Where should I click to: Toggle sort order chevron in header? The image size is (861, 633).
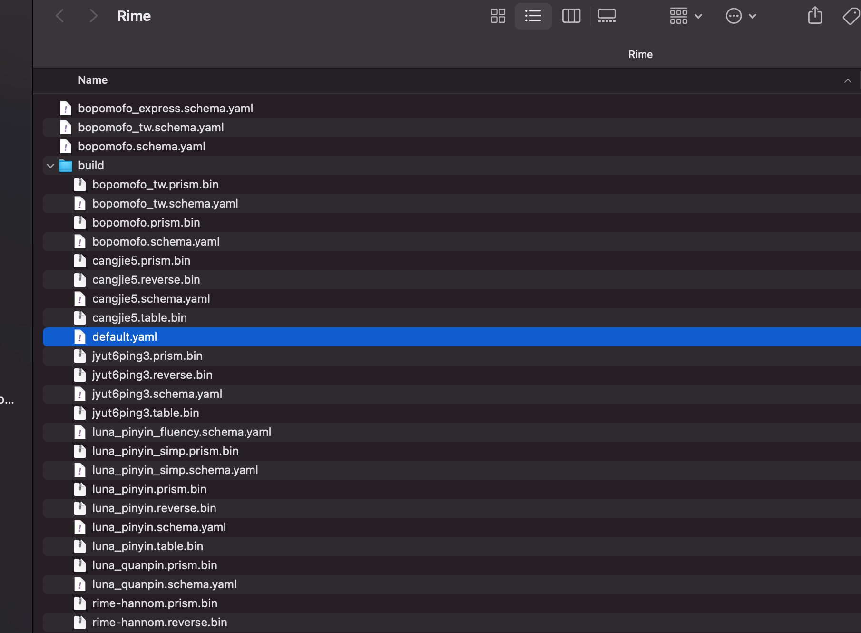(x=848, y=81)
